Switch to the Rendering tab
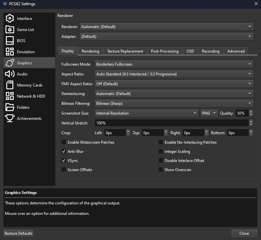The image size is (261, 240). coord(90,51)
